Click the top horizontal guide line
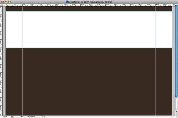The width and height of the screenshot is (178, 118). click(89, 11)
